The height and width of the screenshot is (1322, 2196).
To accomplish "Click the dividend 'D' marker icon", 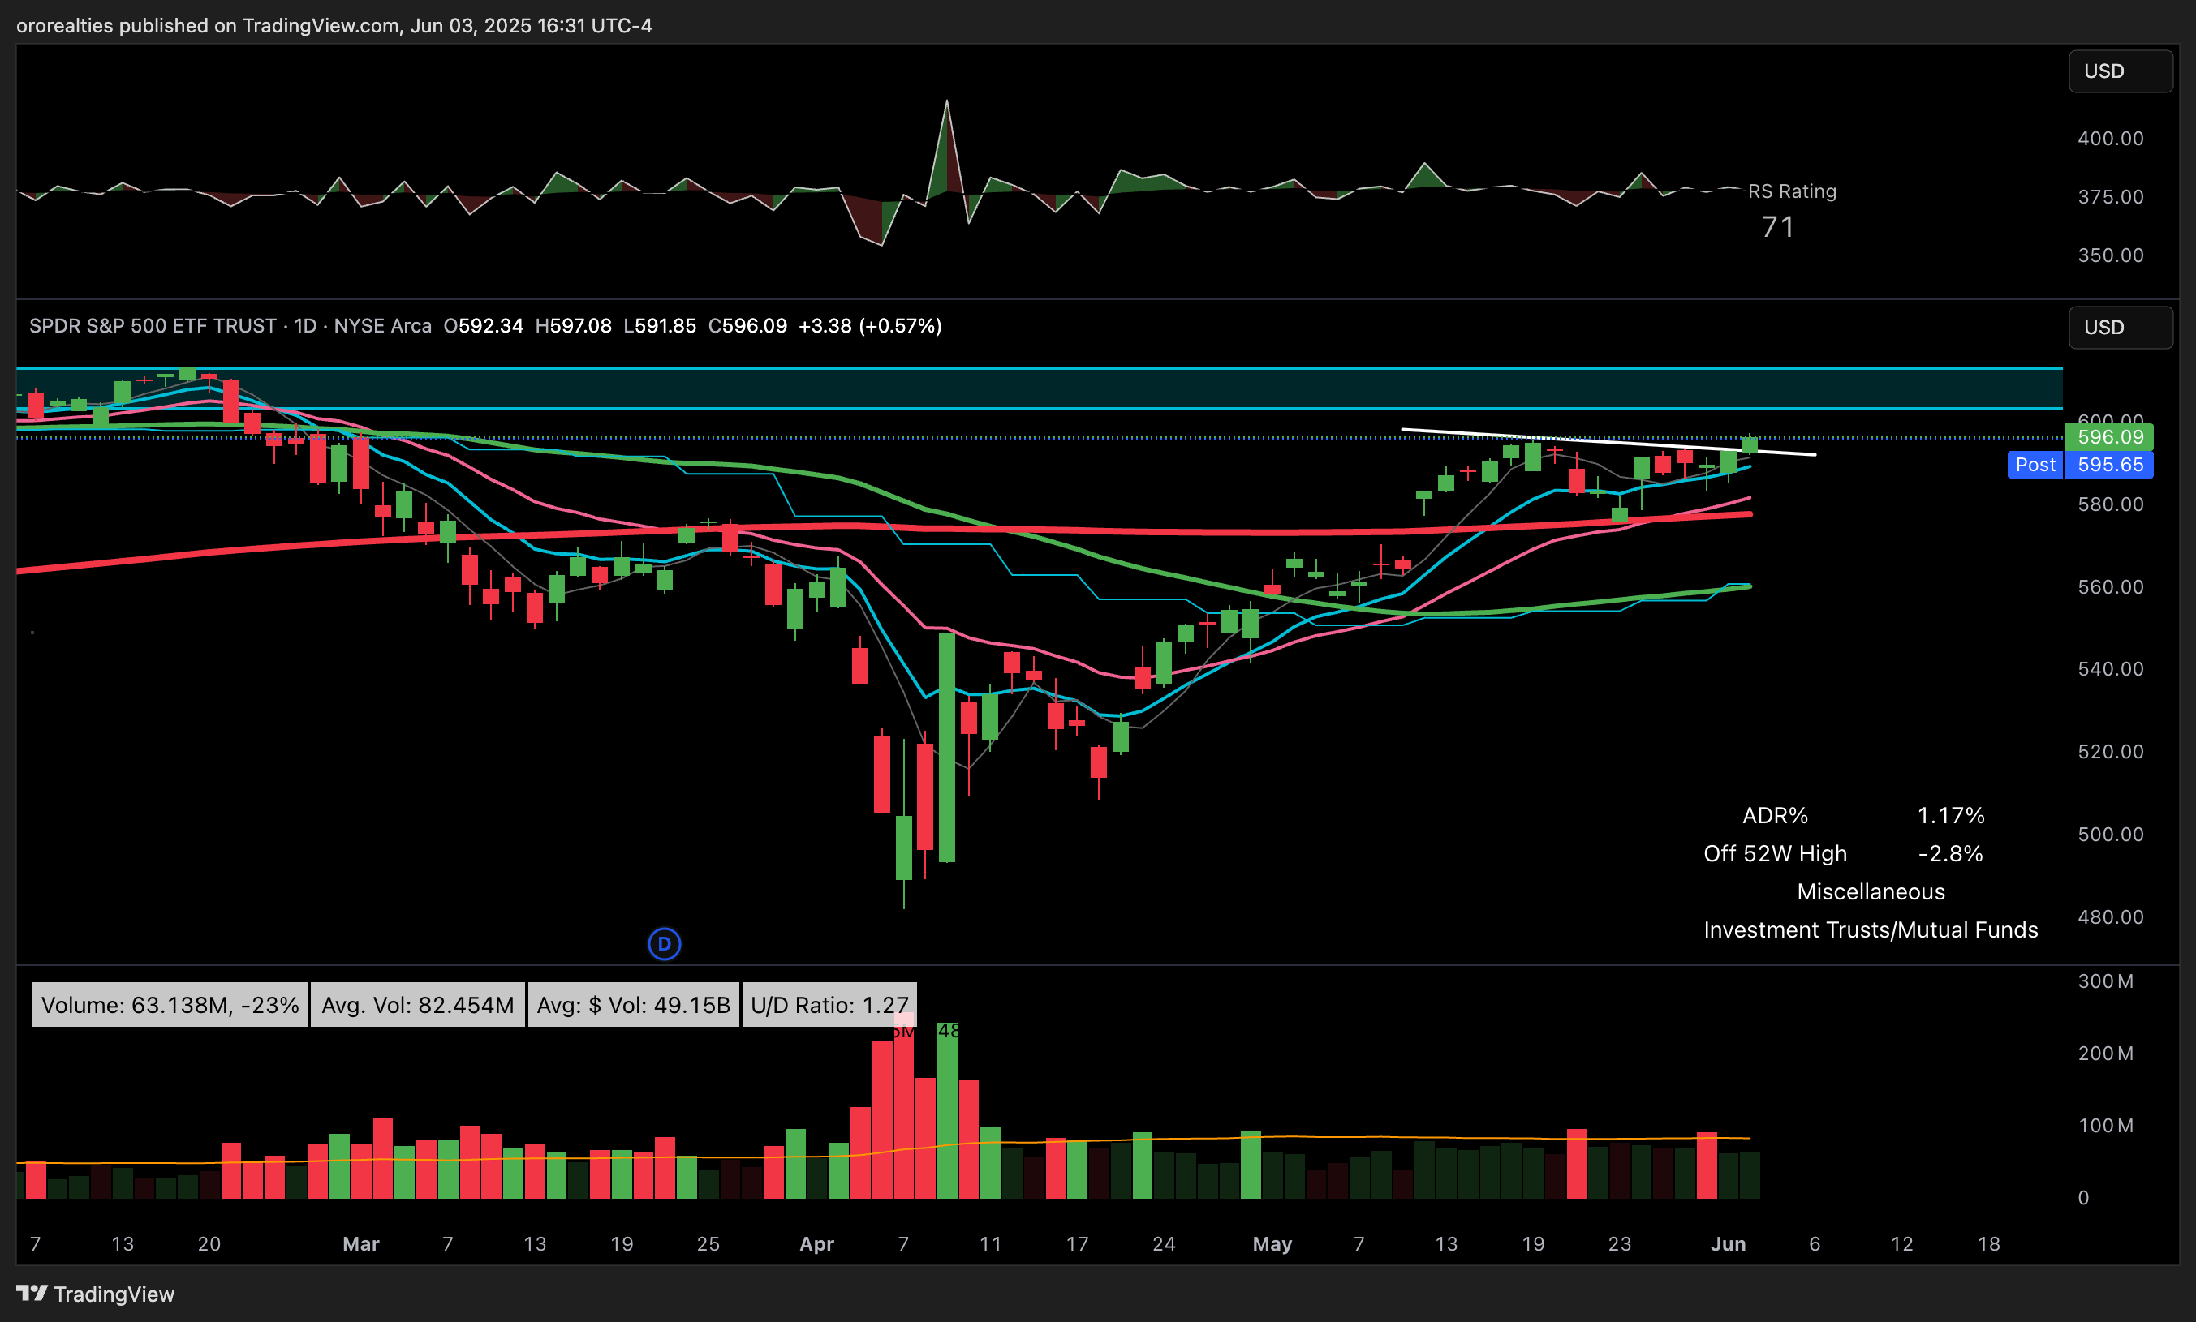I will [664, 943].
